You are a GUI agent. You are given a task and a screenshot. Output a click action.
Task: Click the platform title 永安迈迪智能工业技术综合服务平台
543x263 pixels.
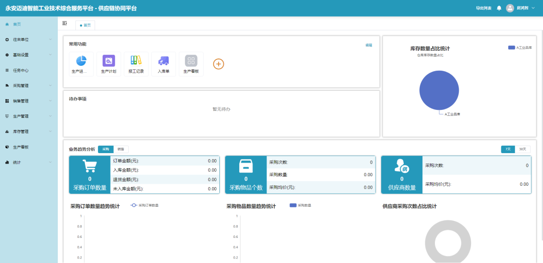click(x=49, y=9)
